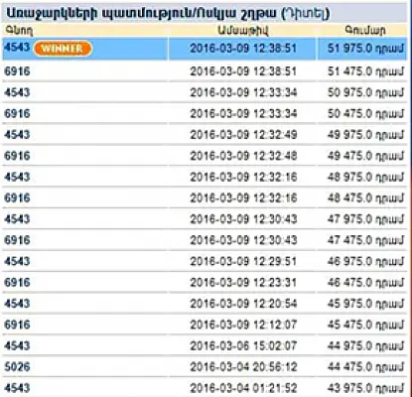Select the 51 975.0 դրամ winning amount
The width and height of the screenshot is (412, 397).
pyautogui.click(x=365, y=49)
